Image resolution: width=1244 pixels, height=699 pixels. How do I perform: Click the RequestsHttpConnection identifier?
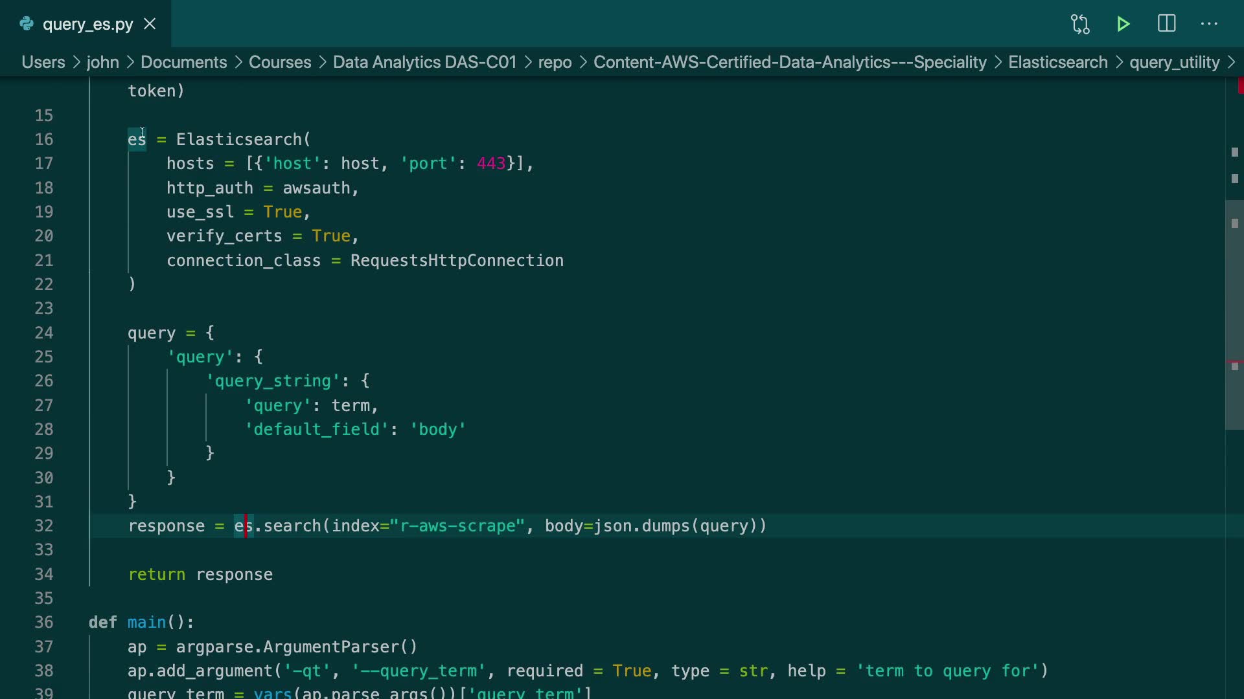pyautogui.click(x=457, y=260)
